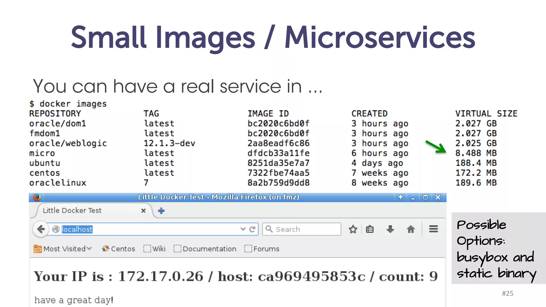Click the 'fmdom1' repository name

45,134
